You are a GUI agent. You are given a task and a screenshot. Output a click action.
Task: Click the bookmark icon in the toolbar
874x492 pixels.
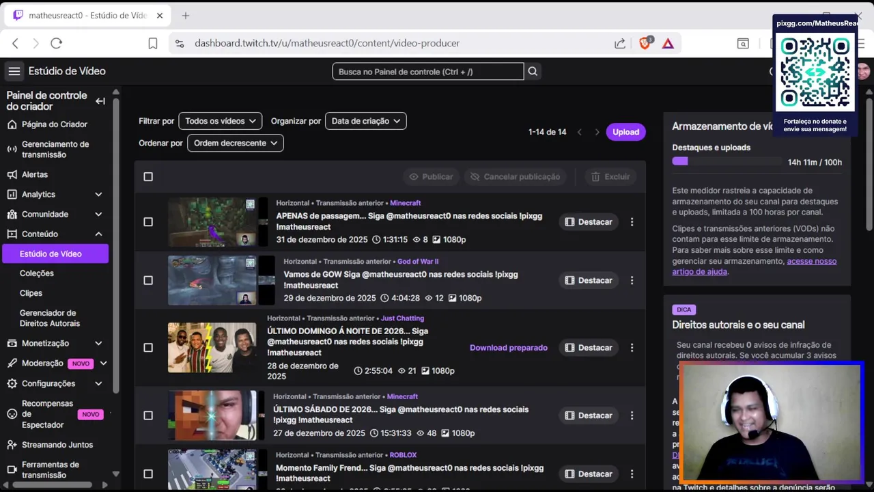click(153, 43)
